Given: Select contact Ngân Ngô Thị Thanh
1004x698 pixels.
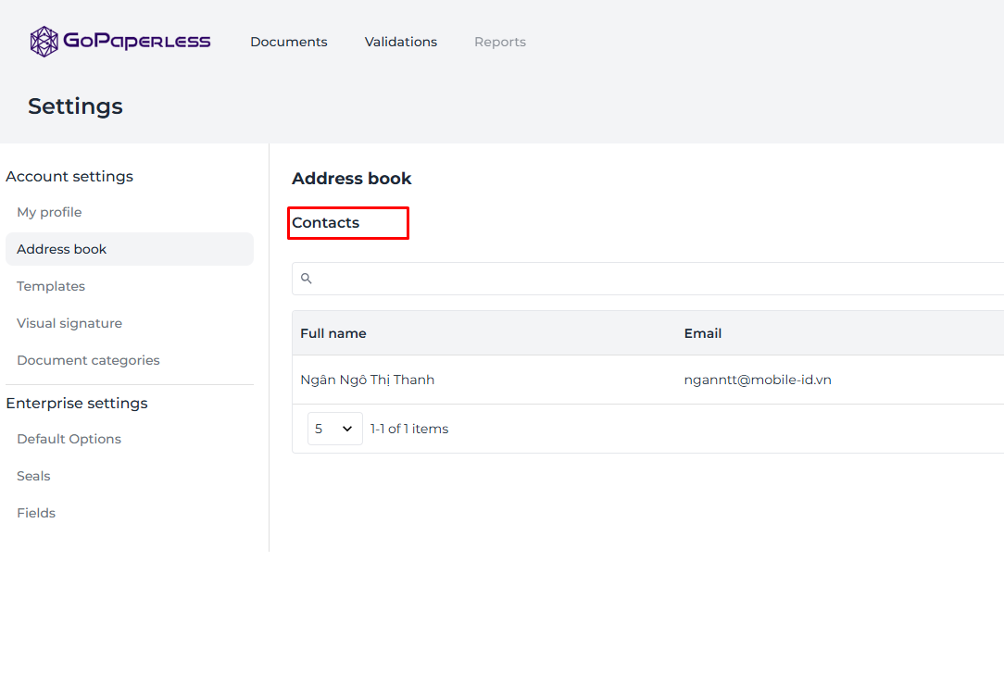Looking at the screenshot, I should pyautogui.click(x=368, y=380).
